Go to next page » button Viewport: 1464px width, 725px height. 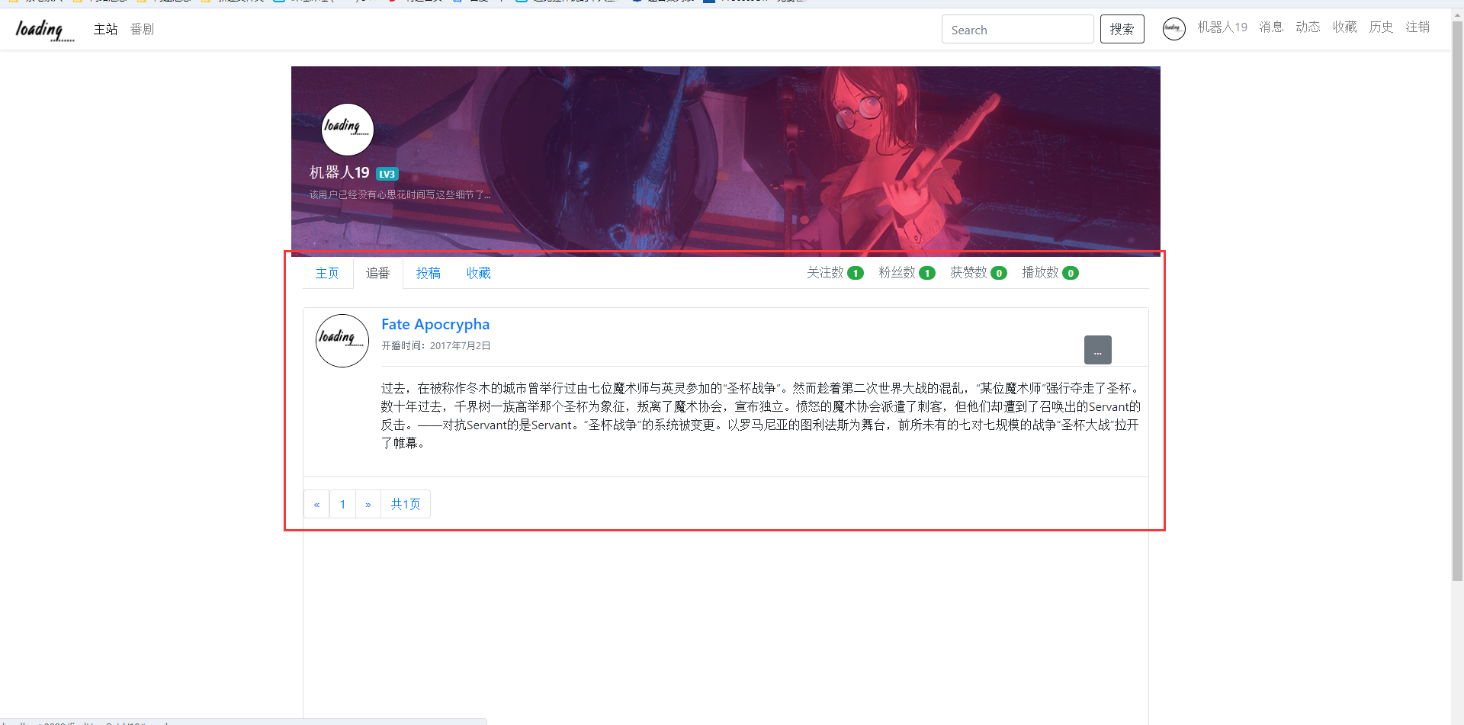coord(368,504)
